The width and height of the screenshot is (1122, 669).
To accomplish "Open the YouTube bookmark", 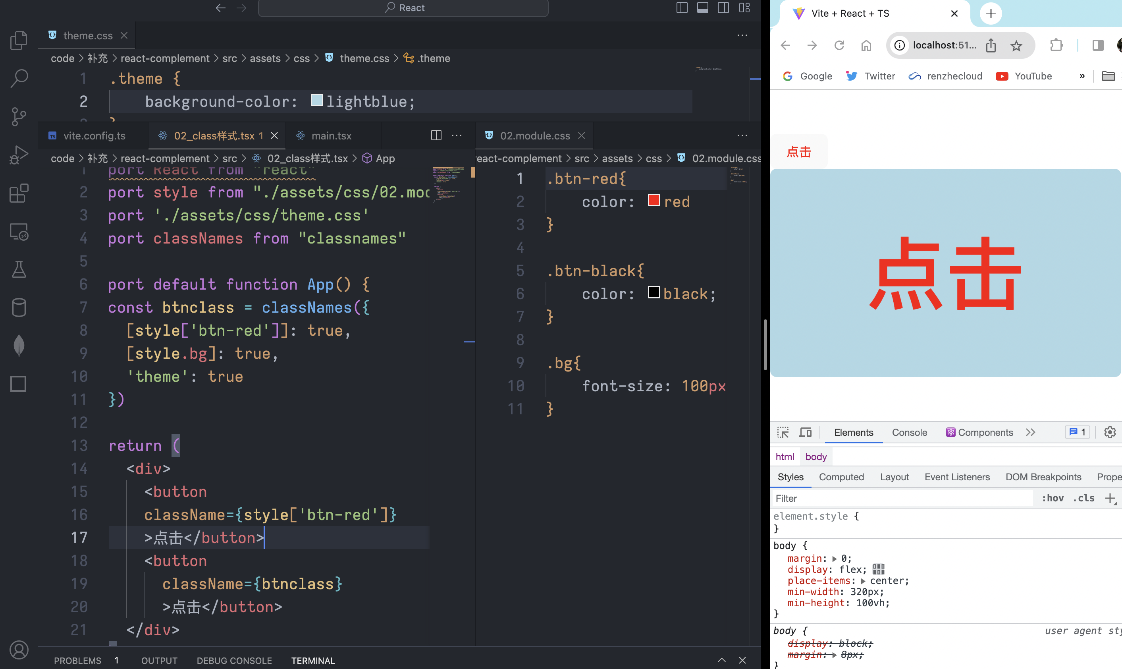I will coord(1024,76).
